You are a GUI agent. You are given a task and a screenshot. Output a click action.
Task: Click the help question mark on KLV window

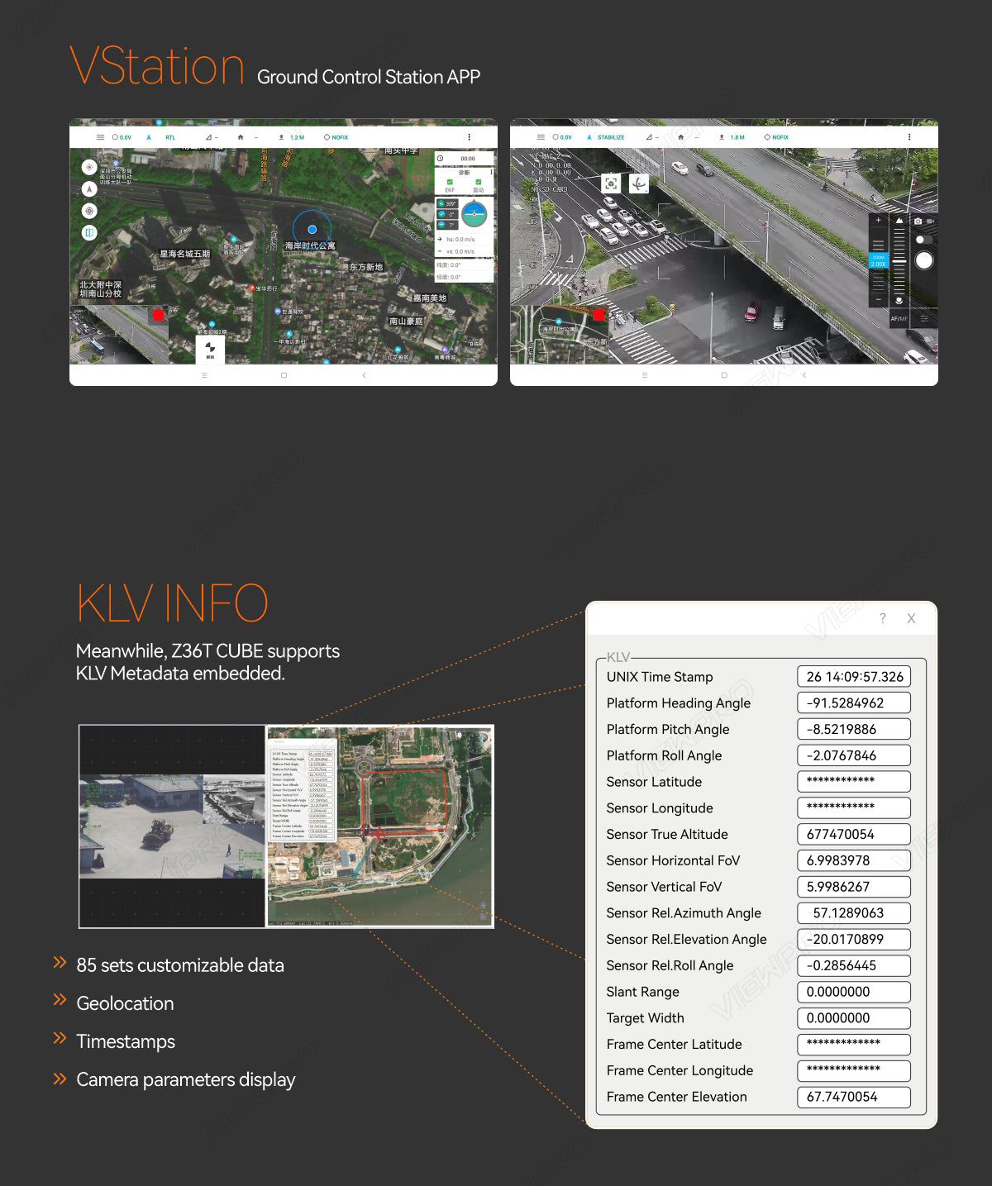pyautogui.click(x=882, y=618)
